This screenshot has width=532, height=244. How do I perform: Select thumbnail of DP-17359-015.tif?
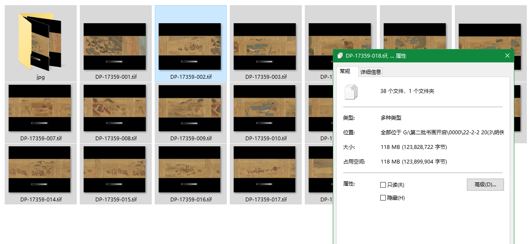point(115,169)
